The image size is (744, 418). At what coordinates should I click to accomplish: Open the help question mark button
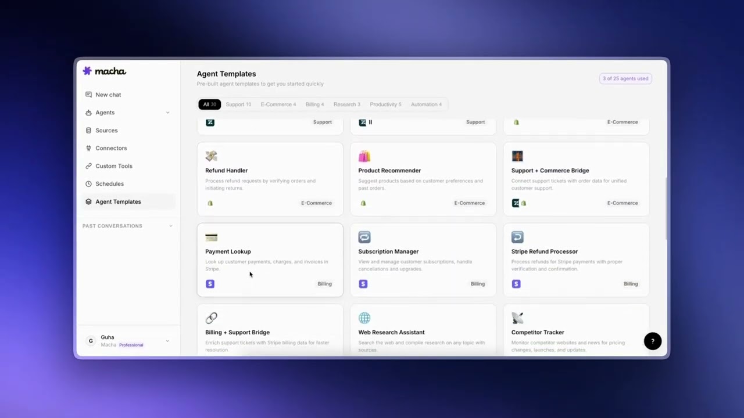[x=653, y=341]
